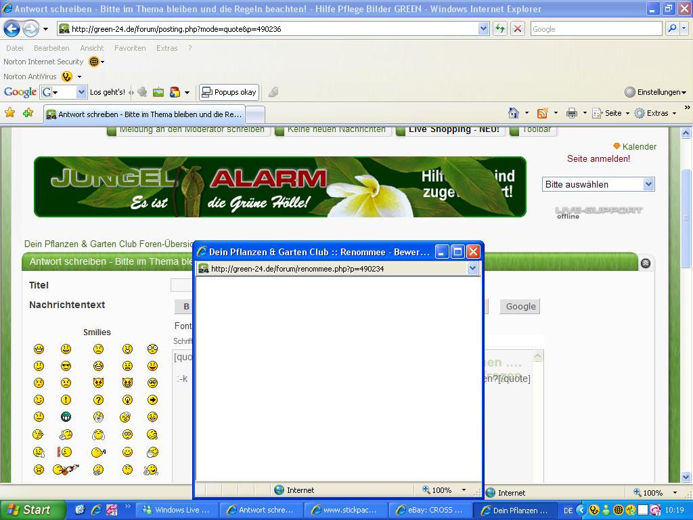Open the Ansicht menu
The image size is (693, 520).
click(x=92, y=48)
